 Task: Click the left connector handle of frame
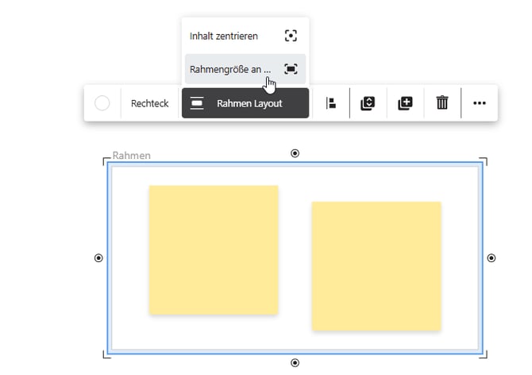coord(98,258)
